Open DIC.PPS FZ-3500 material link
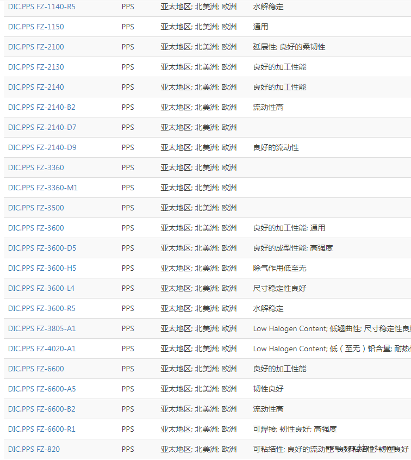This screenshot has height=460, width=411. point(35,208)
